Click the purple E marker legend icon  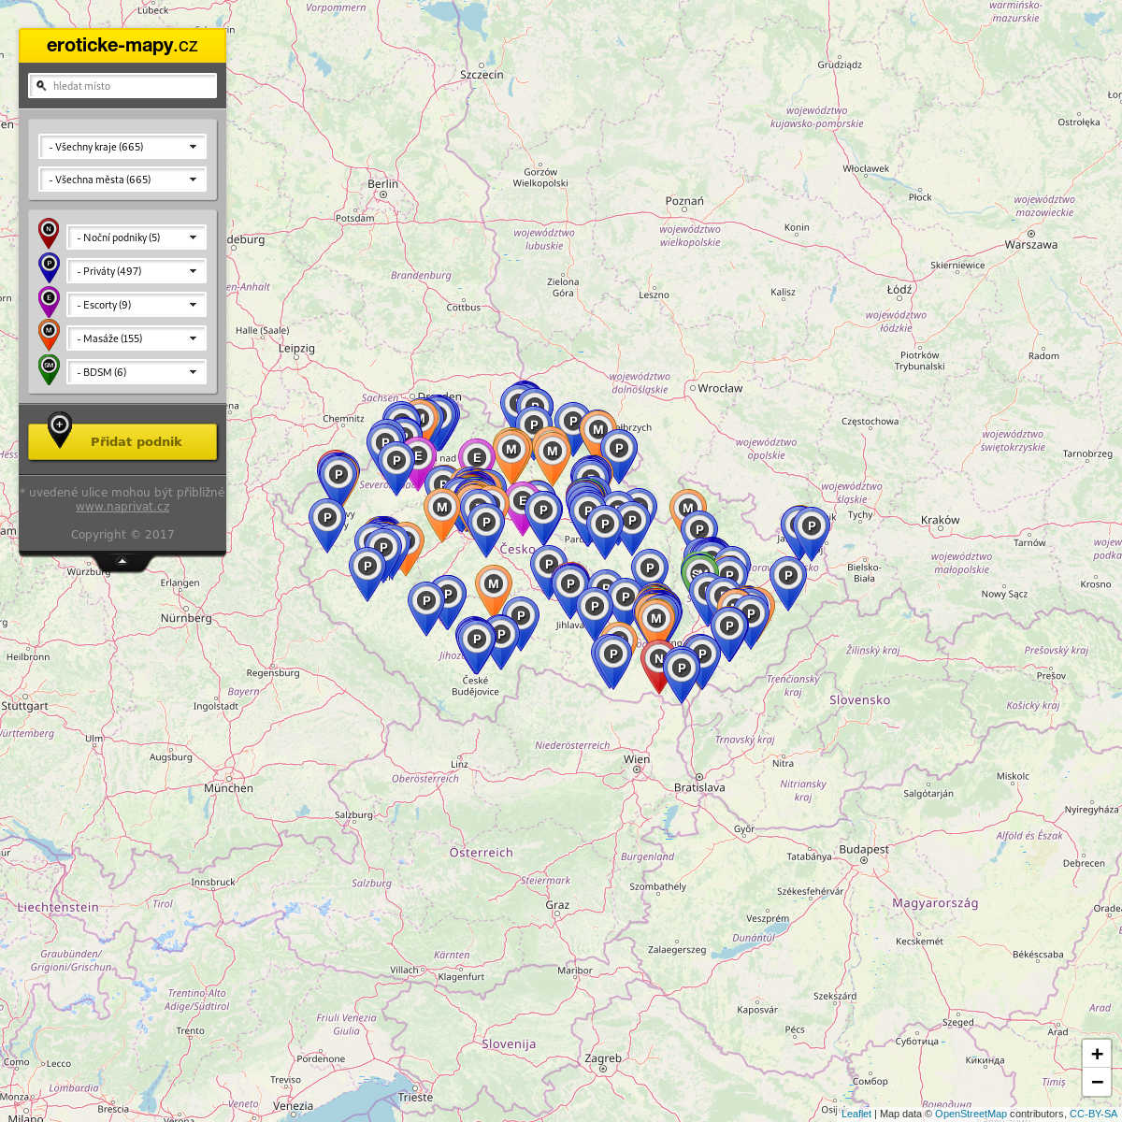(x=49, y=301)
